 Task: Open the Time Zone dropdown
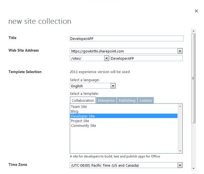coord(180,165)
